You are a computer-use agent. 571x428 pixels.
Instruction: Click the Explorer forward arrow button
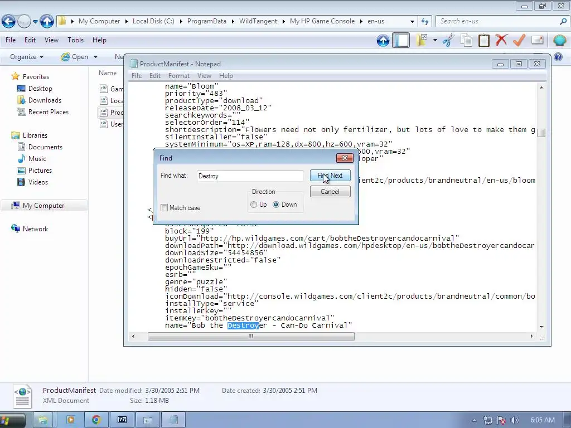point(24,22)
